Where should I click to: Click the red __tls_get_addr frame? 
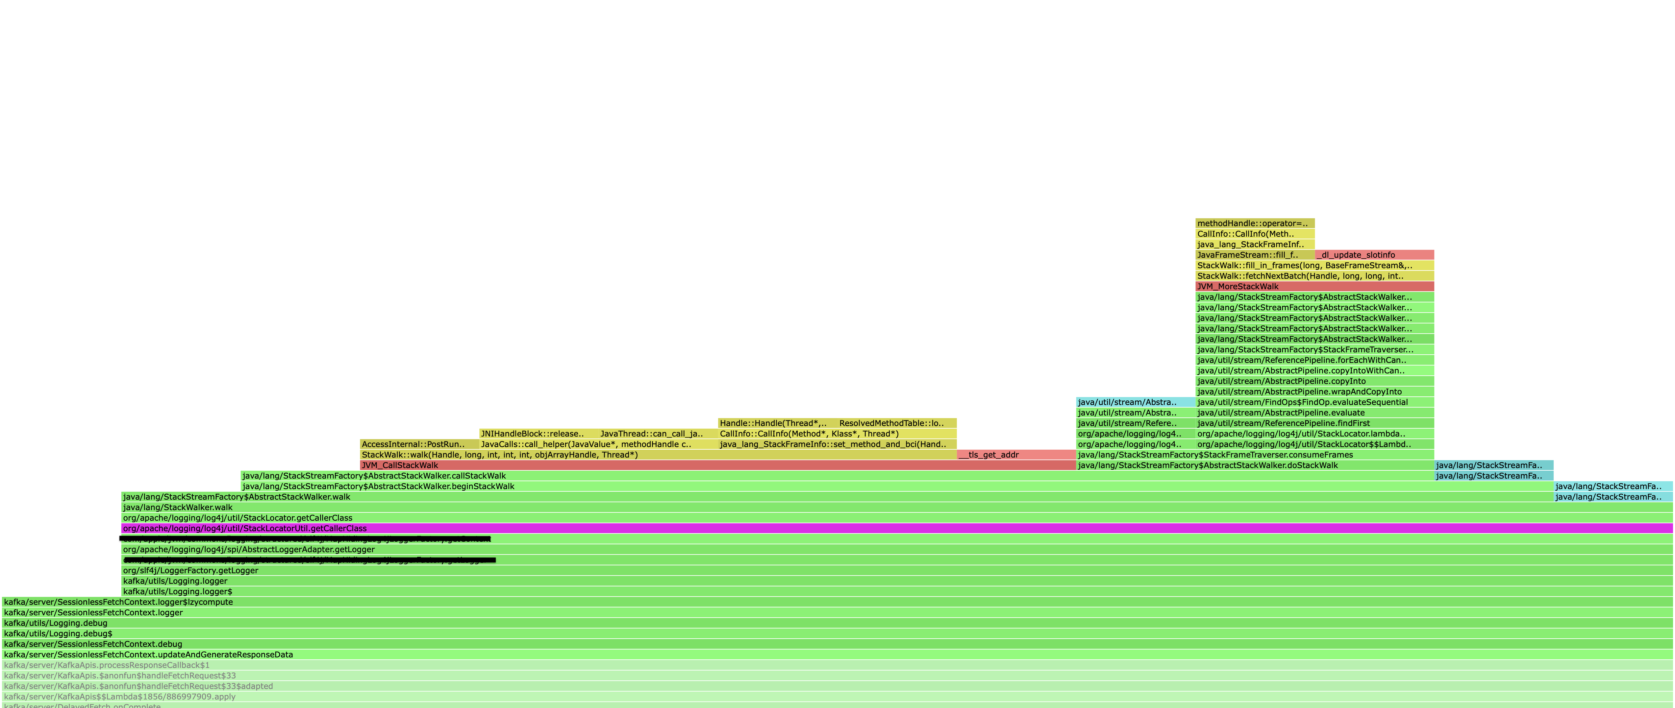(x=1016, y=455)
